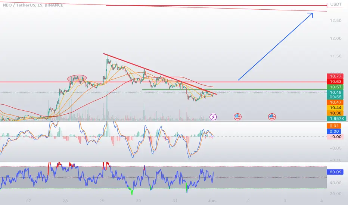Click the USDT currency label
348x205 pixels.
click(x=336, y=4)
